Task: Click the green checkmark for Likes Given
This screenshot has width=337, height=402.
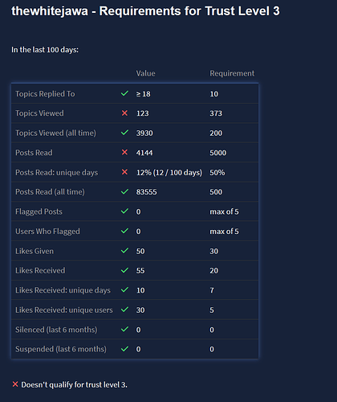Action: (x=124, y=251)
